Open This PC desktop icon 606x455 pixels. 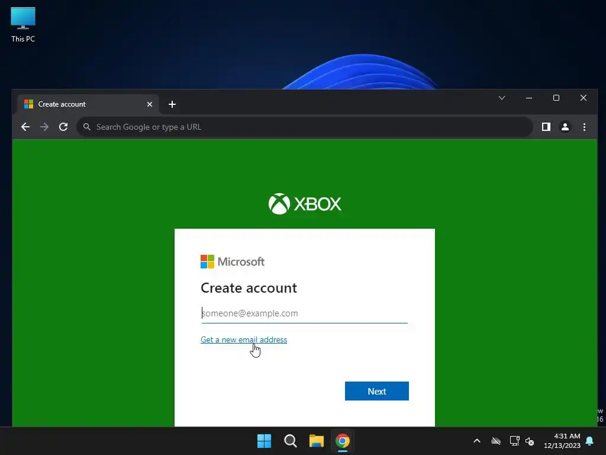(23, 25)
